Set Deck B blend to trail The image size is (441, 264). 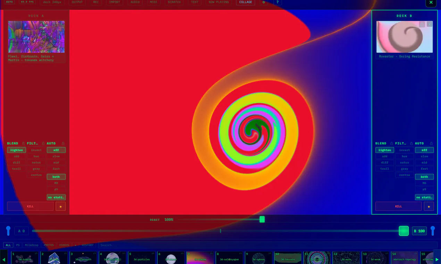385,169
